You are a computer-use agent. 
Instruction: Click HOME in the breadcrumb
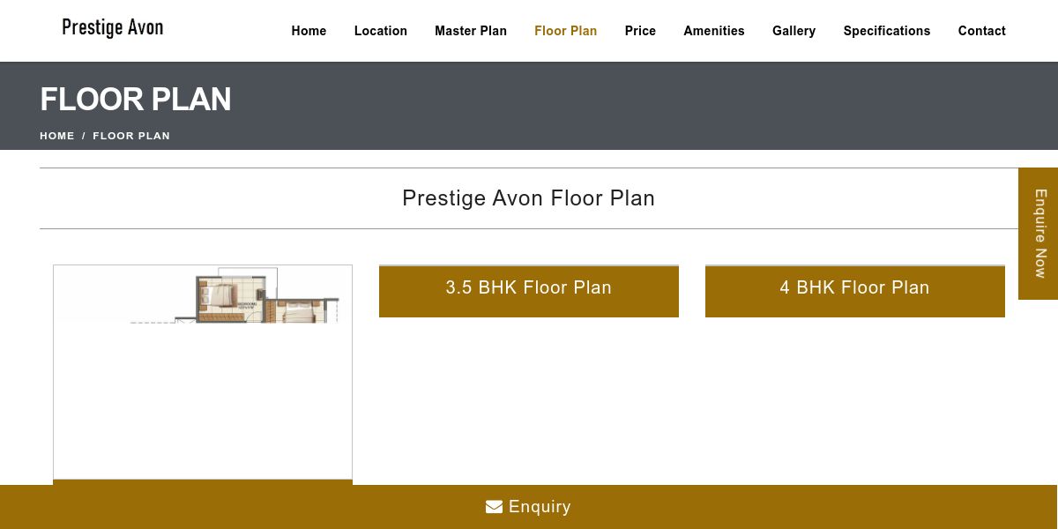[x=57, y=136]
